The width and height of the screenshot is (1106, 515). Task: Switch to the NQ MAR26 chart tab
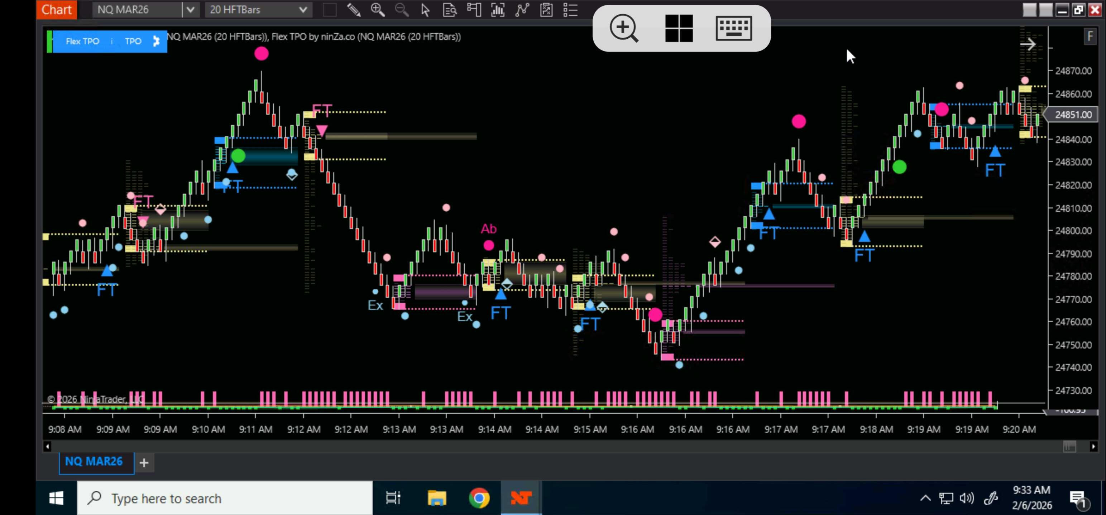(94, 461)
